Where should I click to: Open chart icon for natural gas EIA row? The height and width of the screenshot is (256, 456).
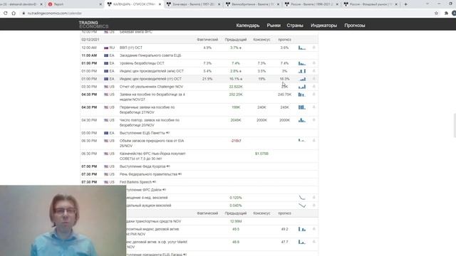click(x=302, y=141)
